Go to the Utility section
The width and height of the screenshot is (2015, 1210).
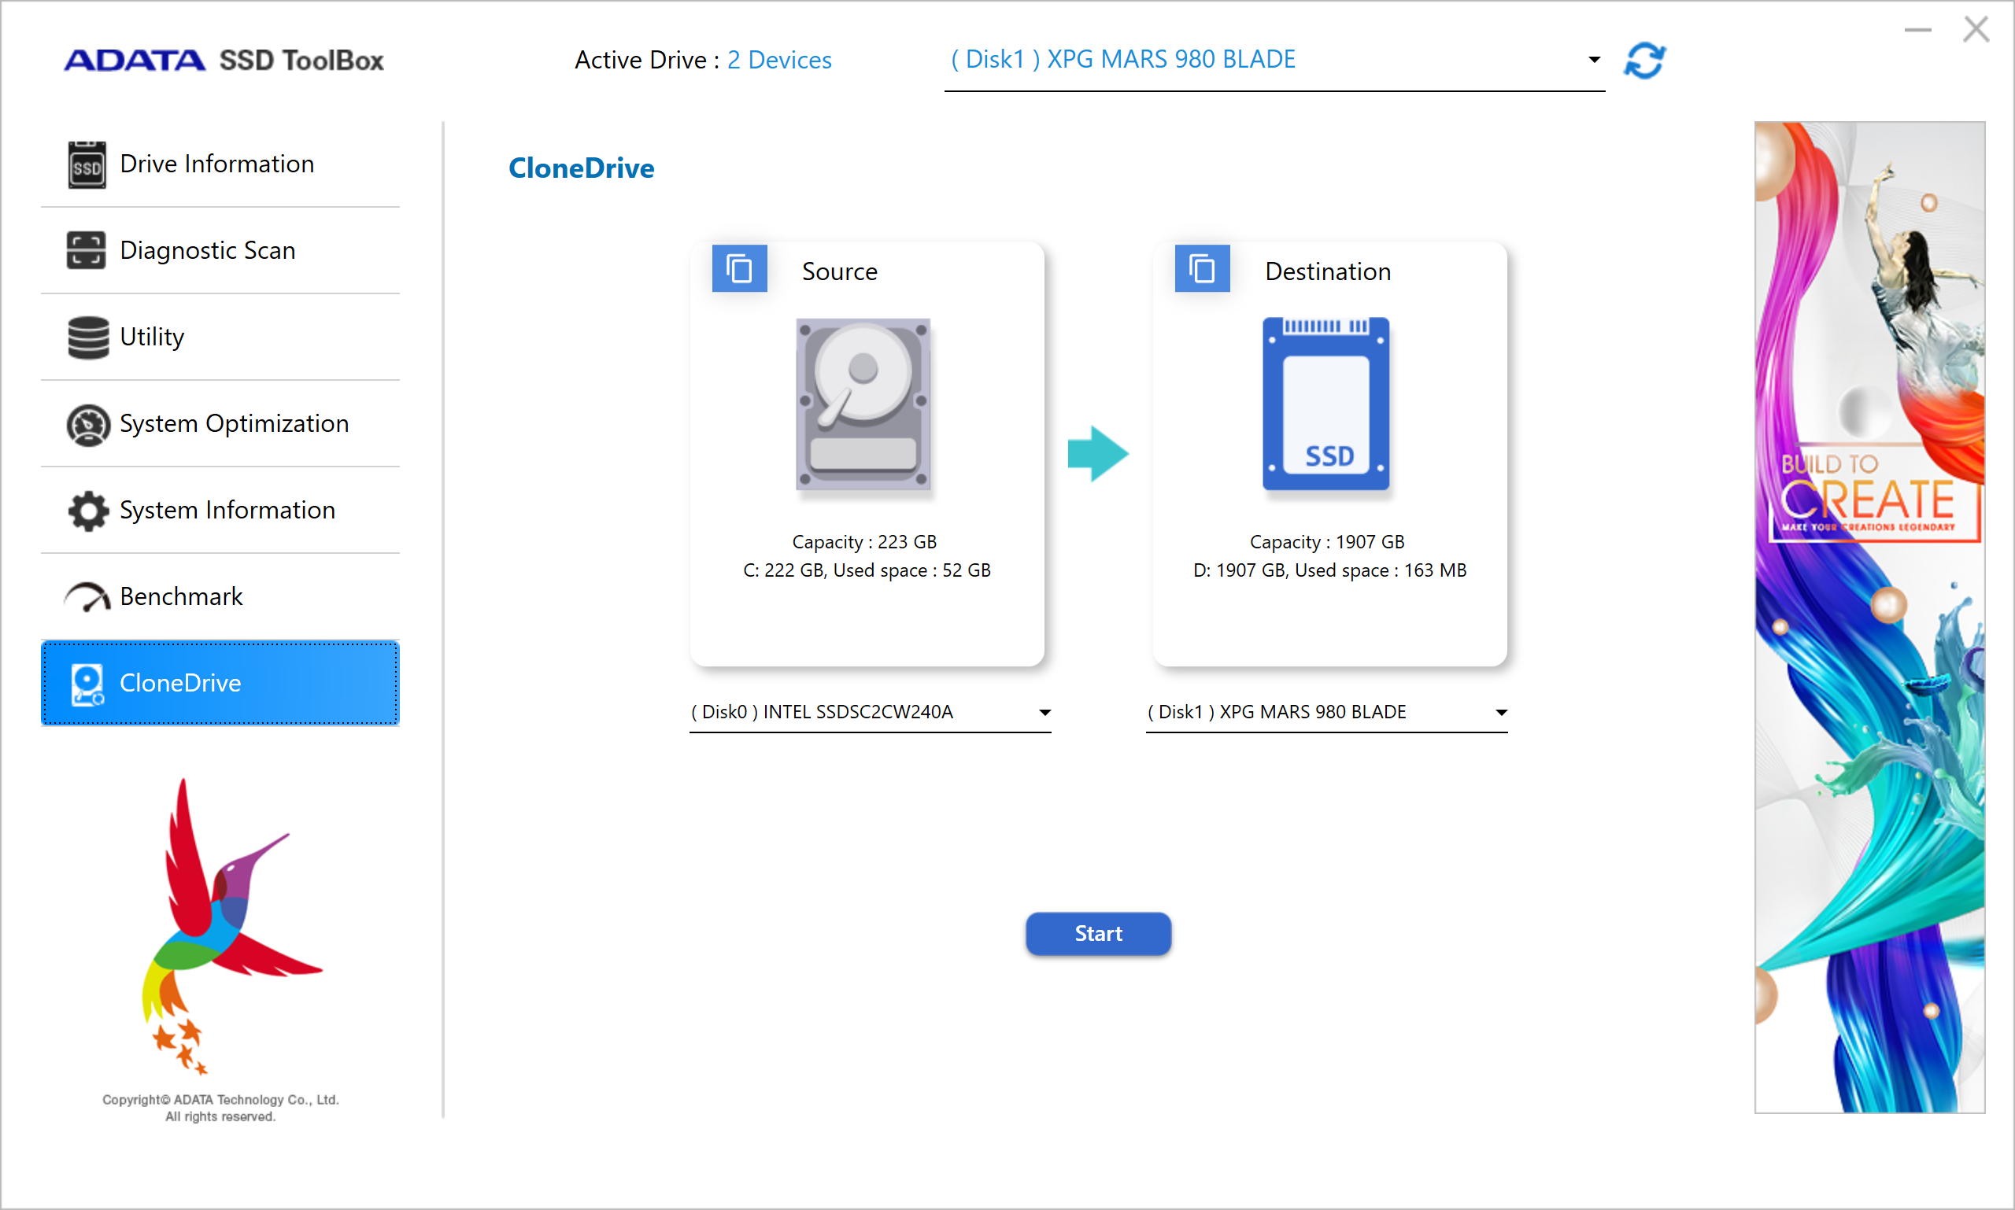tap(153, 337)
